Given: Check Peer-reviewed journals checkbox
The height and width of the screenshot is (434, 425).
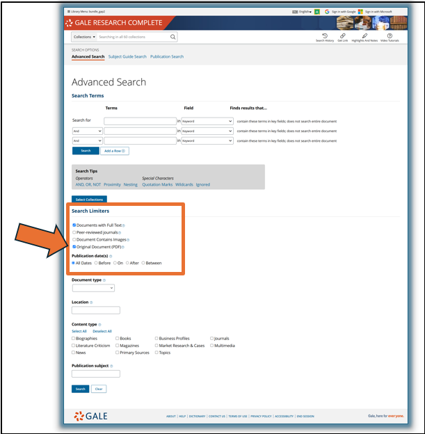Looking at the screenshot, I should point(74,232).
